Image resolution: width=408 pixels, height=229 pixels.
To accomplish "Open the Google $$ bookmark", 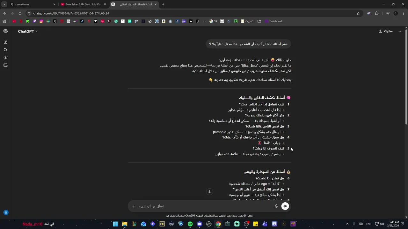I will click(x=213, y=21).
